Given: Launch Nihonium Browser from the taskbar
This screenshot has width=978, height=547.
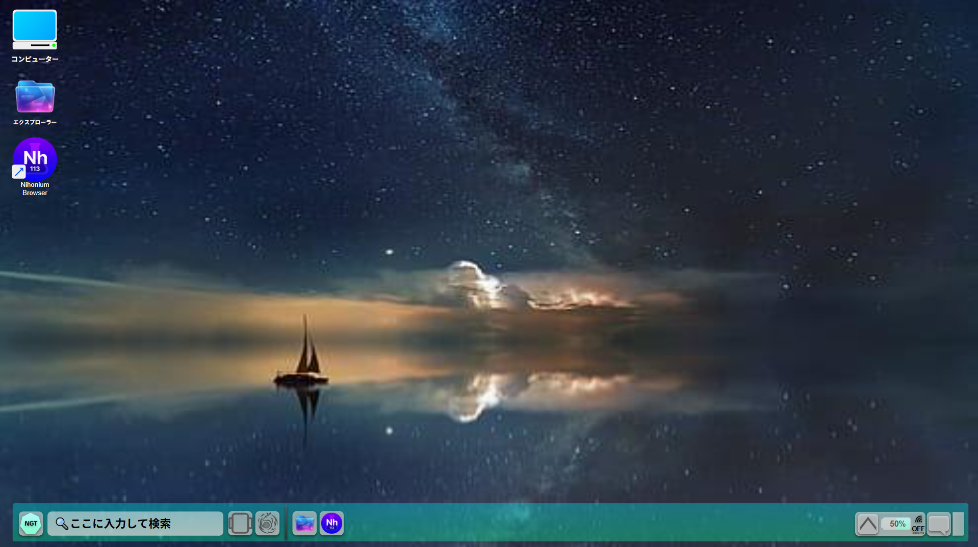Looking at the screenshot, I should (331, 523).
